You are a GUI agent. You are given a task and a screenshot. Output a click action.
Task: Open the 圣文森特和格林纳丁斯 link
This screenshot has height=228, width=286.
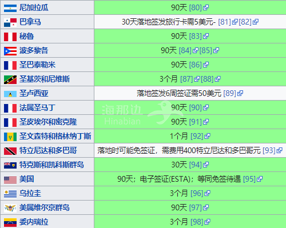[x=55, y=136]
